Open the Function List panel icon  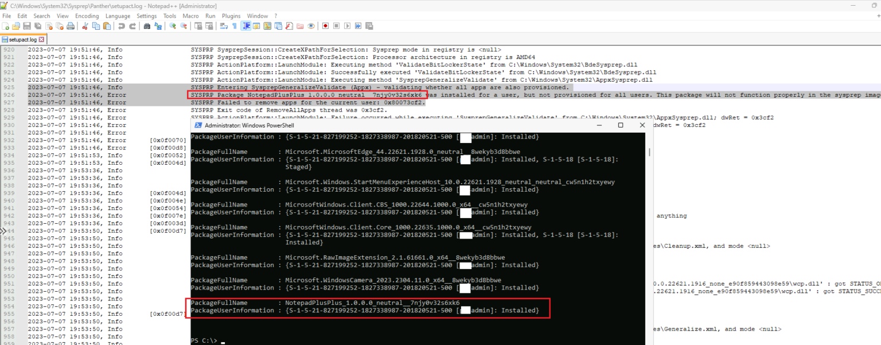point(289,26)
